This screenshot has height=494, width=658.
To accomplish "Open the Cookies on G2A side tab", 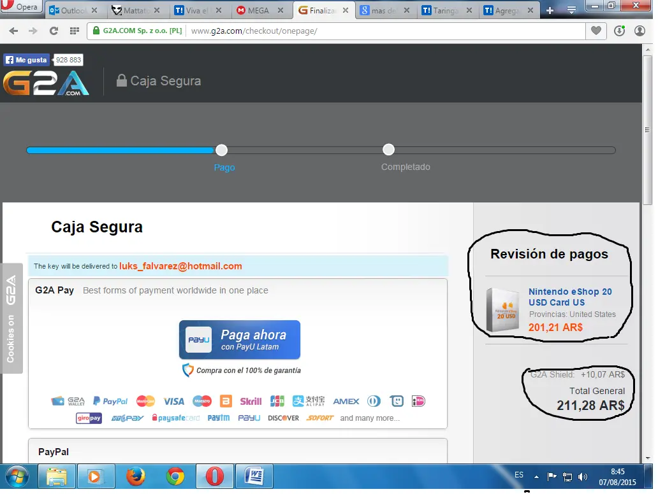I will (11, 318).
